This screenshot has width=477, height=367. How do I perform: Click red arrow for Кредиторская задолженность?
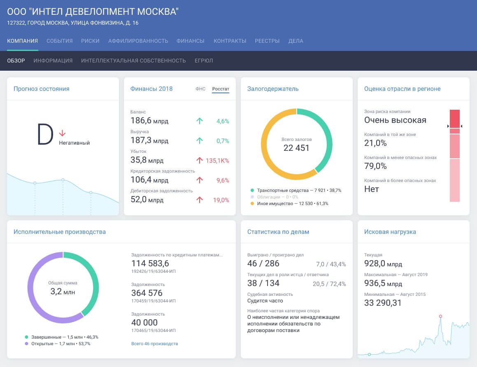tap(200, 180)
